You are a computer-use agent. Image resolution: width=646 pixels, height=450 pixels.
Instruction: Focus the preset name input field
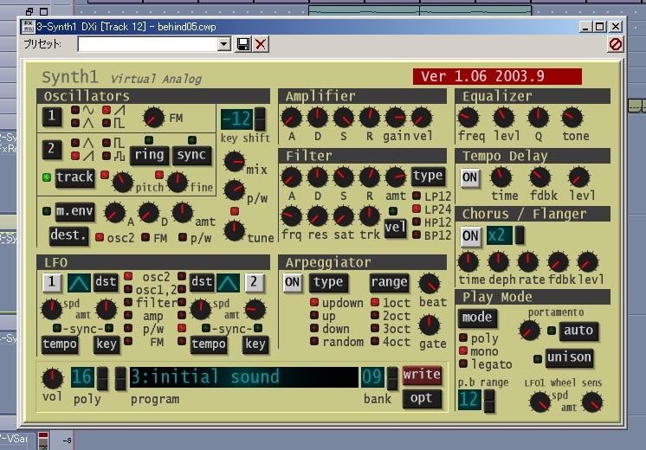tap(148, 44)
